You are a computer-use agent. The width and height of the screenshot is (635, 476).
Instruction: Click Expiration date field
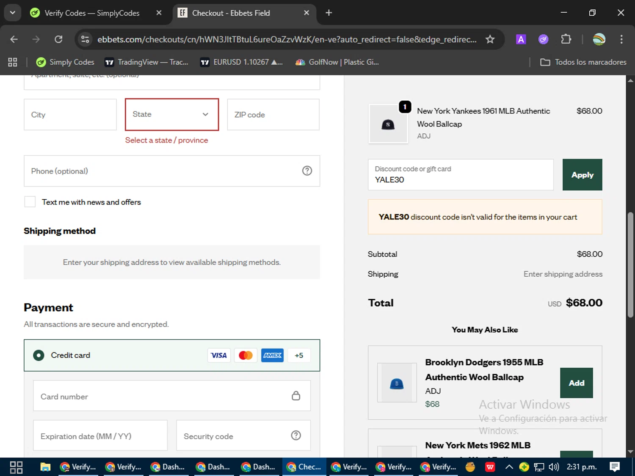point(100,435)
